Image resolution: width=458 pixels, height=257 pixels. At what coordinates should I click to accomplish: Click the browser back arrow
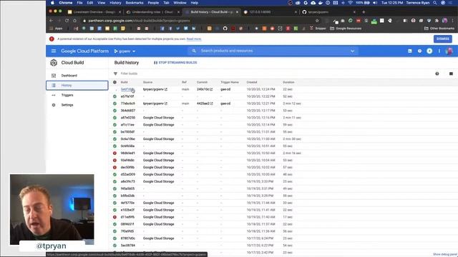(51, 21)
